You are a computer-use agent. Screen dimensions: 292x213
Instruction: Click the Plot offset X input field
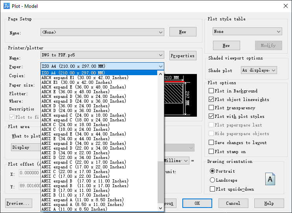(30, 173)
